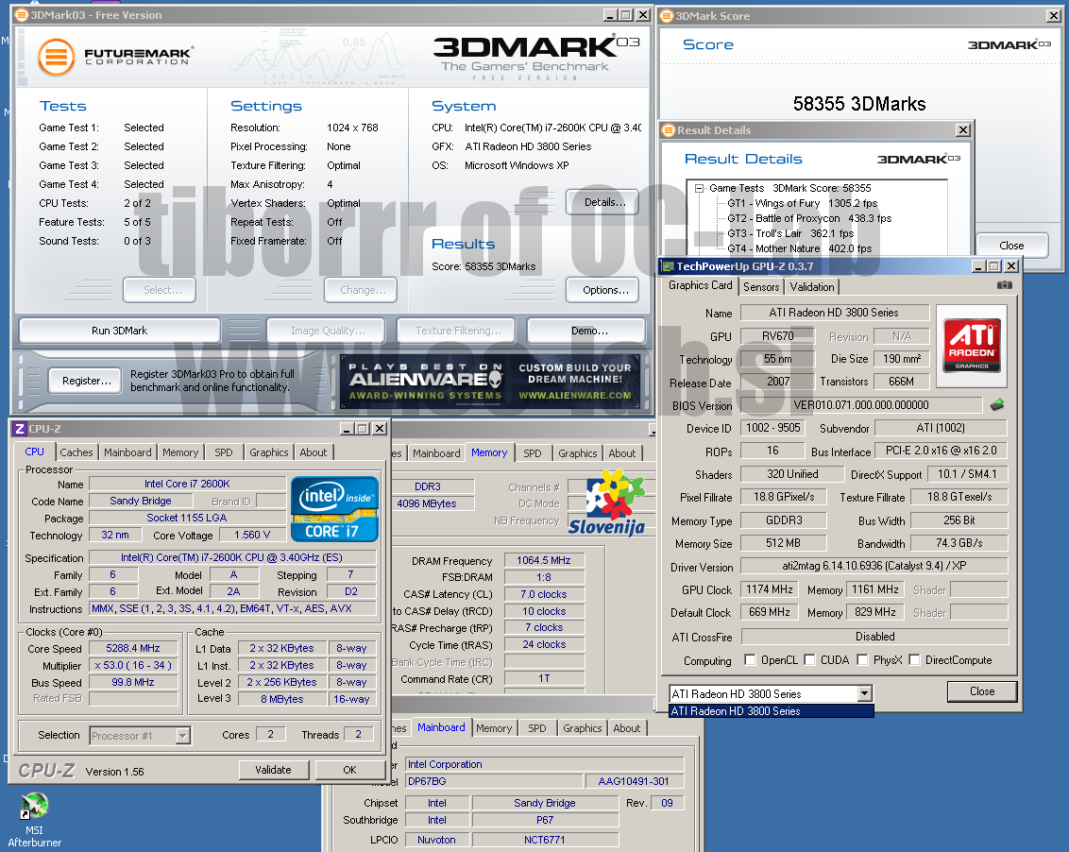Switch to the Validation tab in GPU-Z
1069x852 pixels.
812,286
